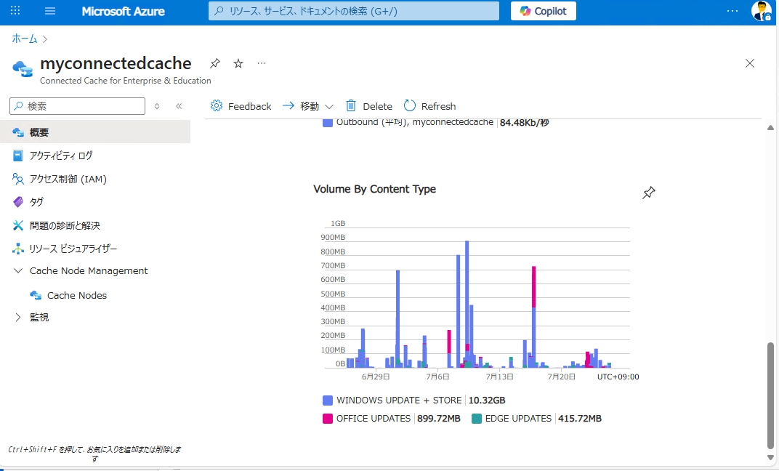Focus the sidebar 検索 field
Image resolution: width=779 pixels, height=471 pixels.
tap(78, 106)
